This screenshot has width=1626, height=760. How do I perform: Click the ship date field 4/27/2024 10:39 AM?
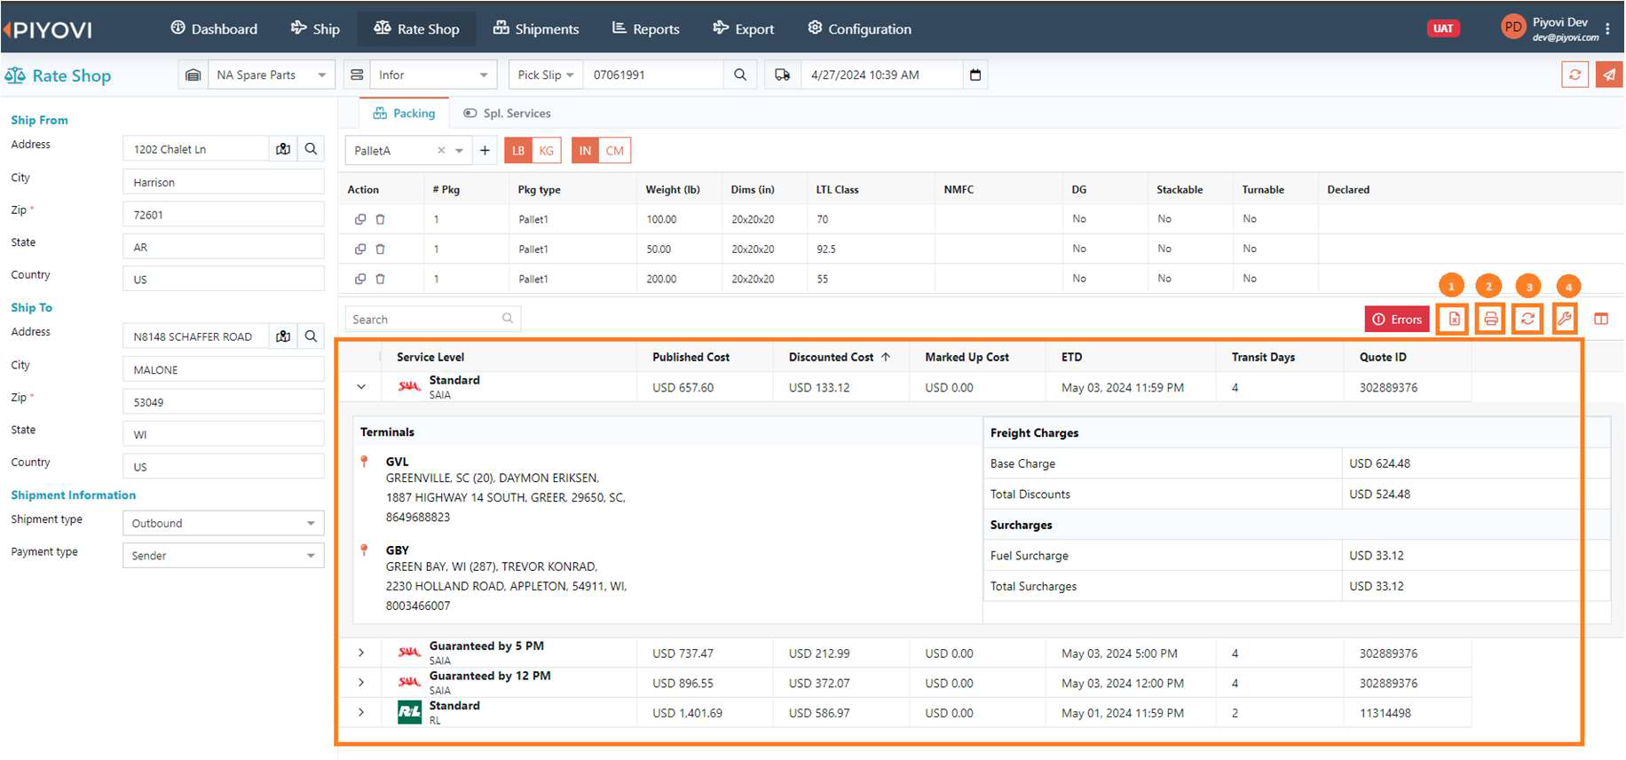point(882,75)
